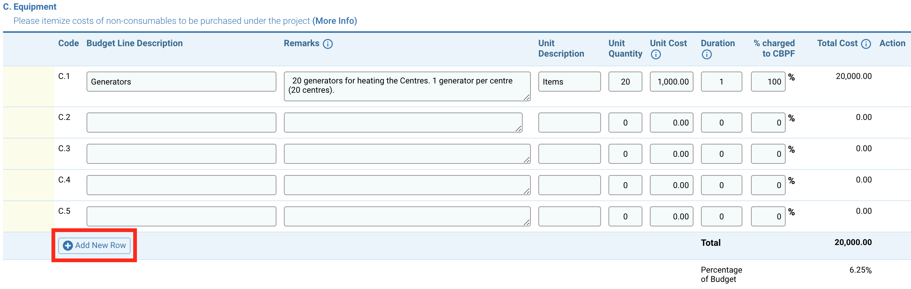This screenshot has height=289, width=911.
Task: Click the C.5 duration field
Action: pyautogui.click(x=721, y=216)
